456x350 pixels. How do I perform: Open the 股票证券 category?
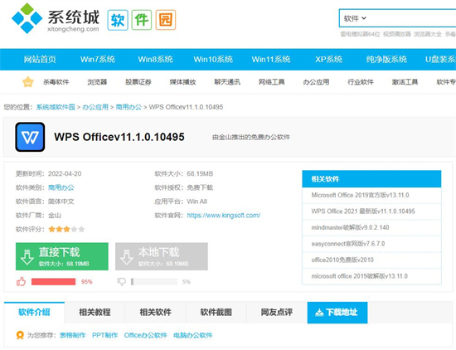[138, 82]
